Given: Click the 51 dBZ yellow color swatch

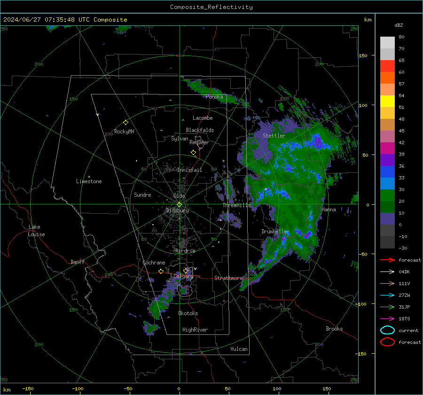Looking at the screenshot, I should pyautogui.click(x=387, y=101).
